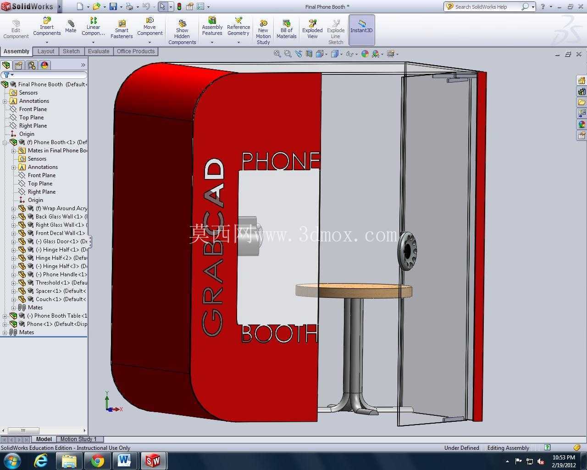Viewport: 587px width, 470px height.
Task: Open the Apply Scene dropdown arrow
Action: point(382,54)
